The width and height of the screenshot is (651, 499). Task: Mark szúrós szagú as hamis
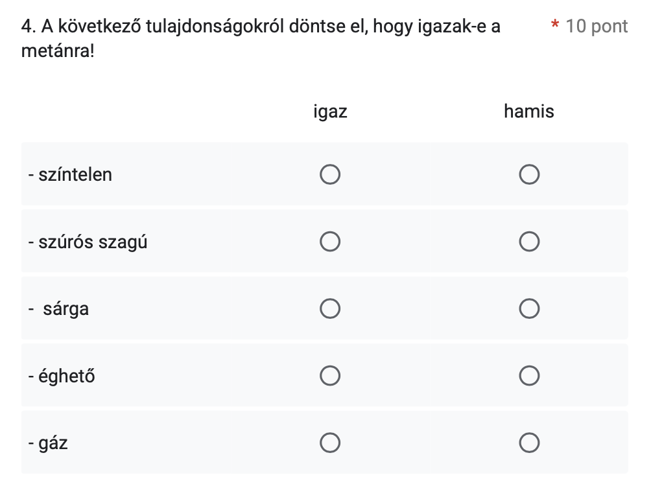click(529, 242)
